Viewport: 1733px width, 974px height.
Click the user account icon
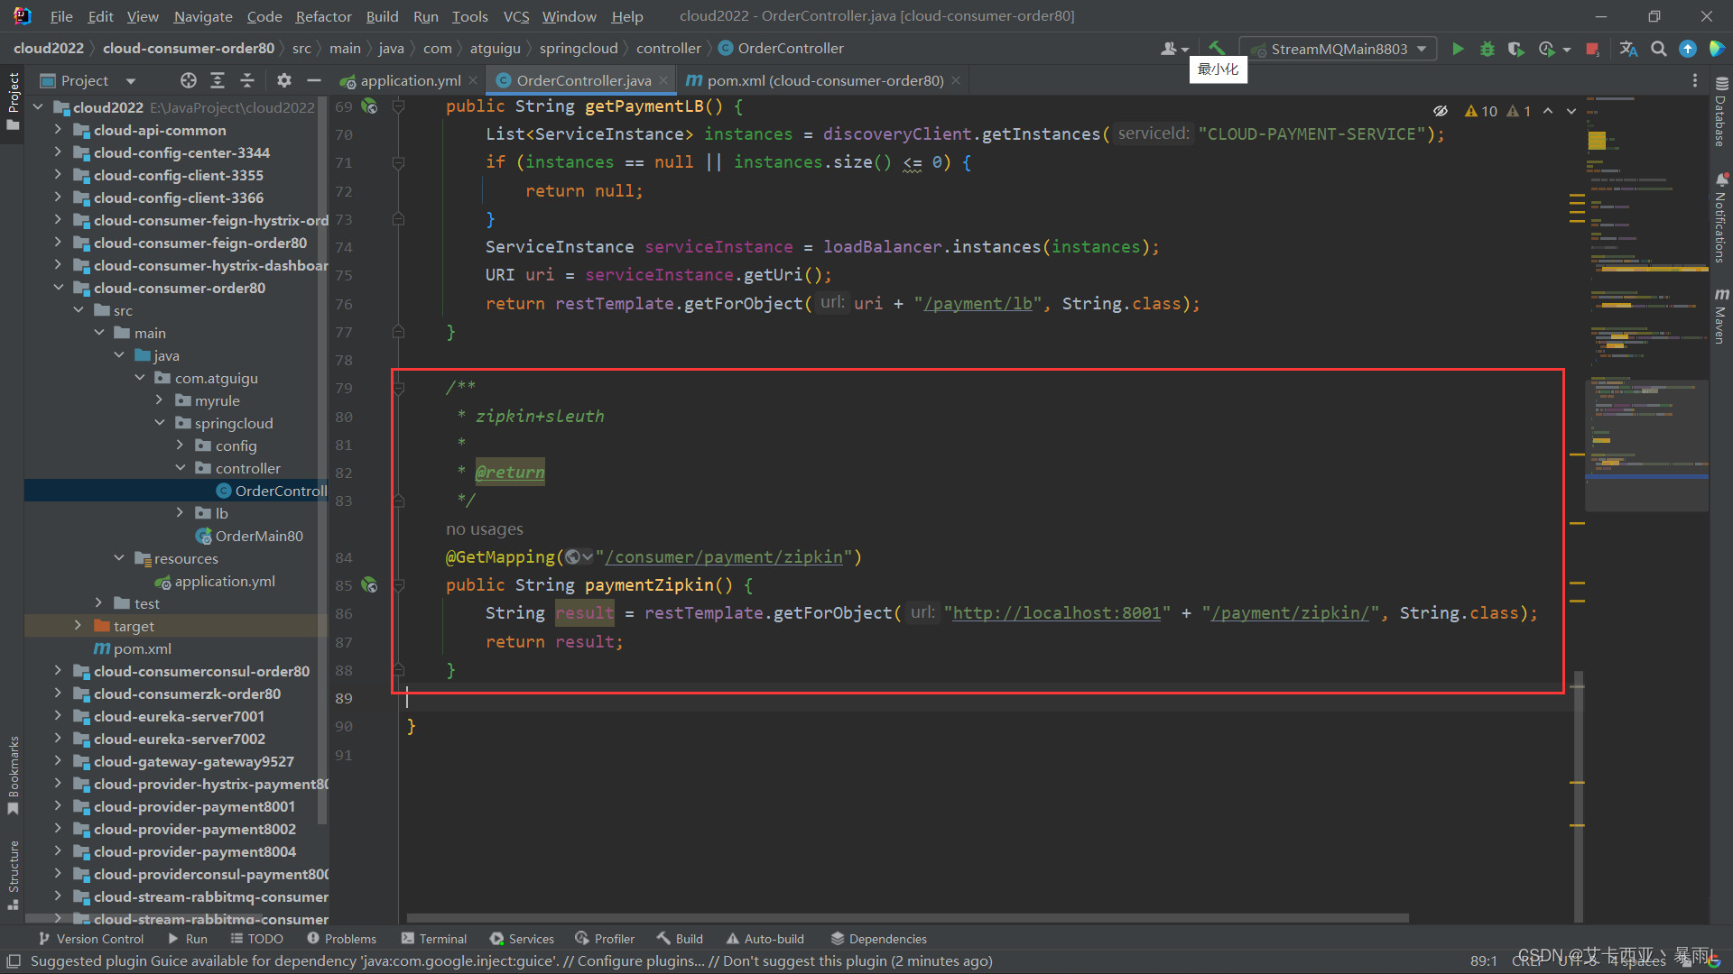pyautogui.click(x=1173, y=49)
